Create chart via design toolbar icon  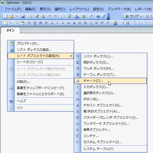pos(52,23)
